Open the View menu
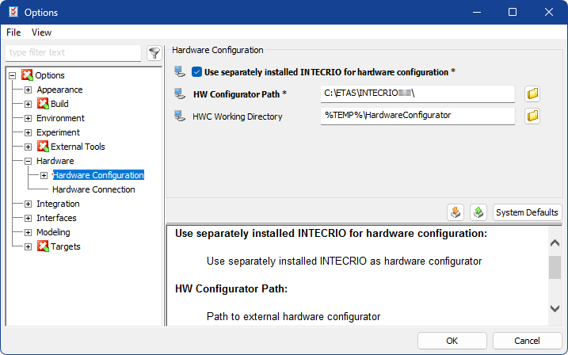Image resolution: width=568 pixels, height=355 pixels. point(41,32)
